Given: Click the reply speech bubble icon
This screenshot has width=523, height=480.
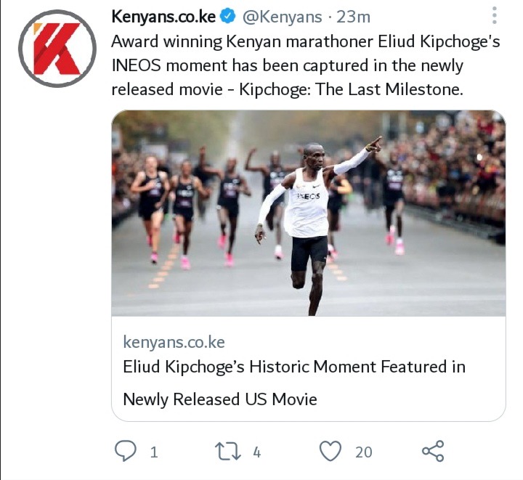Looking at the screenshot, I should coord(126,451).
